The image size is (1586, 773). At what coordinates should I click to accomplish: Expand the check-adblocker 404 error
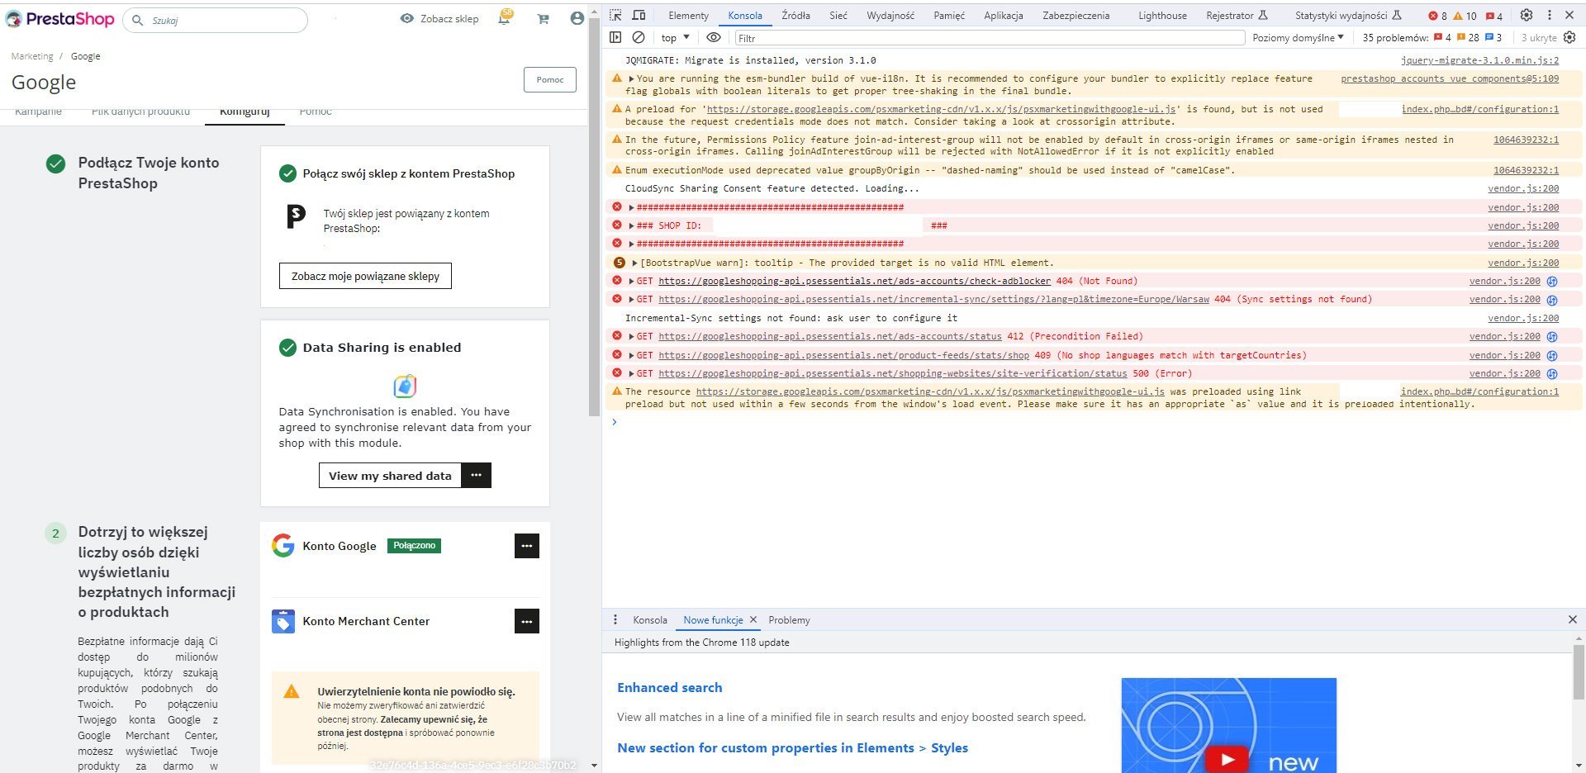pyautogui.click(x=632, y=282)
